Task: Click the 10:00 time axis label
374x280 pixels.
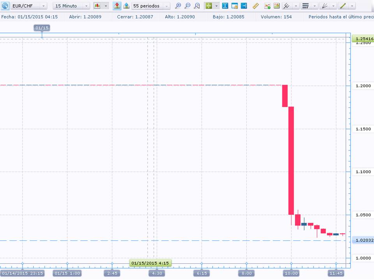Action: pos(291,273)
